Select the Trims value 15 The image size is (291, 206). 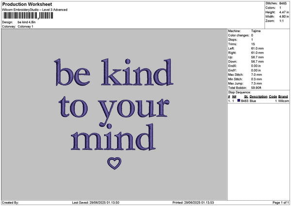tap(253, 44)
